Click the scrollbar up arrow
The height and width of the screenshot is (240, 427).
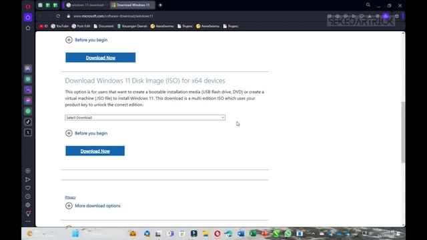[x=403, y=33]
